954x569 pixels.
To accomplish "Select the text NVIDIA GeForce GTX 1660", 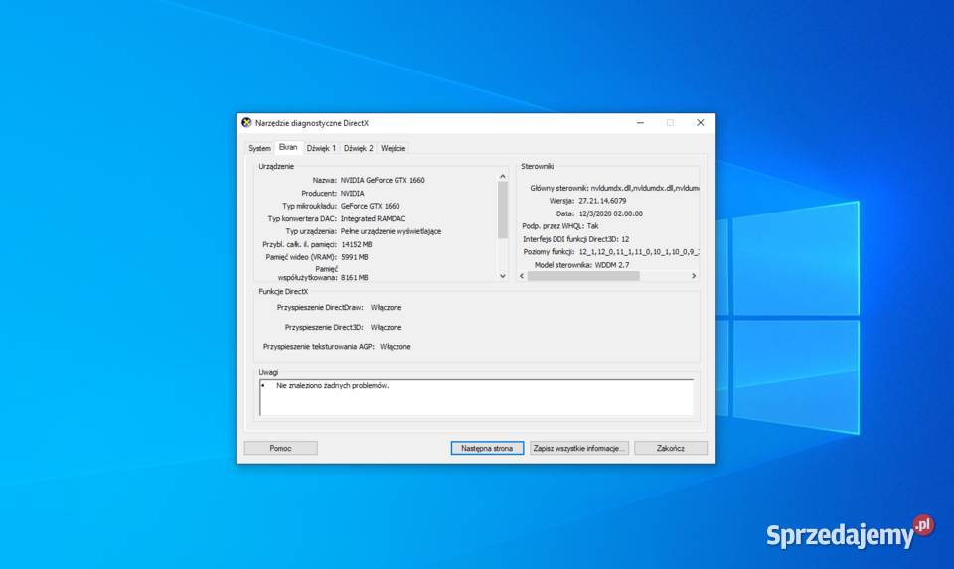I will click(x=383, y=180).
